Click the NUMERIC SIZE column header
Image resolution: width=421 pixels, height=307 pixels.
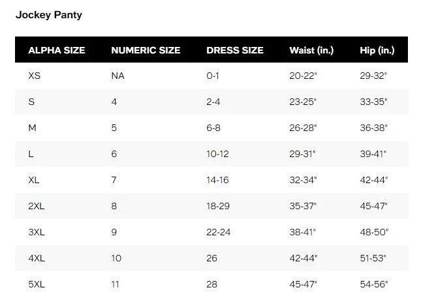[146, 50]
